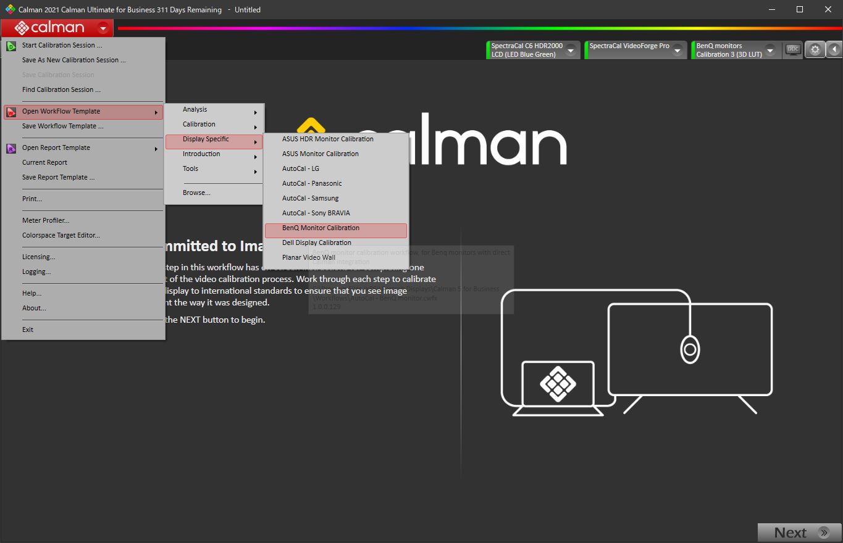Select Find Calibration Session entry
Screen dimensions: 843x543
pyautogui.click(x=83, y=89)
